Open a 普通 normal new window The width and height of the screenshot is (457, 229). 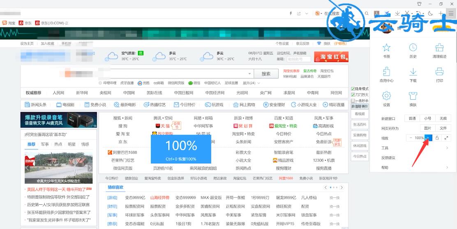(x=412, y=119)
